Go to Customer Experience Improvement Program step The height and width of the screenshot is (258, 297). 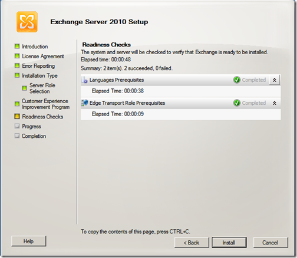(x=45, y=104)
